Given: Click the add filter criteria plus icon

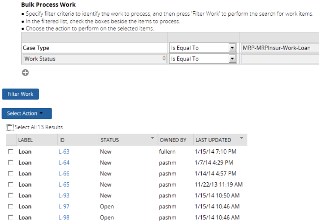Looking at the screenshot, I should click(26, 73).
